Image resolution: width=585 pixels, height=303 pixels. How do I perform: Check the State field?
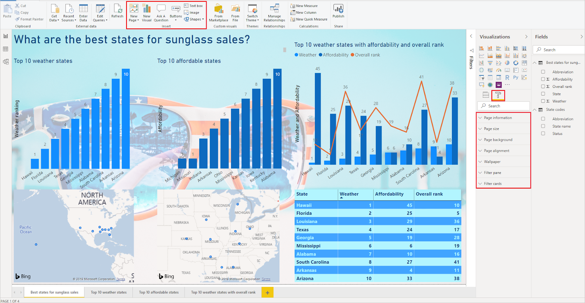543,94
